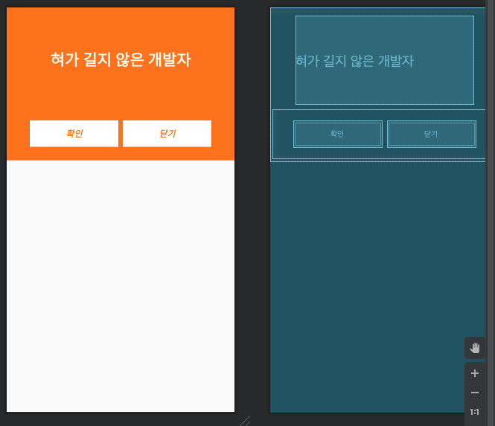Select the pan hand tool
This screenshot has width=495, height=426.
[x=474, y=348]
